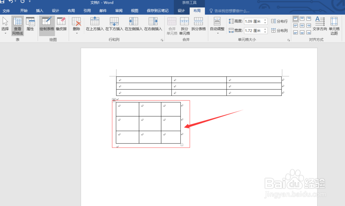This screenshot has height=206, width=345.
Task: Open AutoFit (自动调整) dropdown
Action: 217,26
